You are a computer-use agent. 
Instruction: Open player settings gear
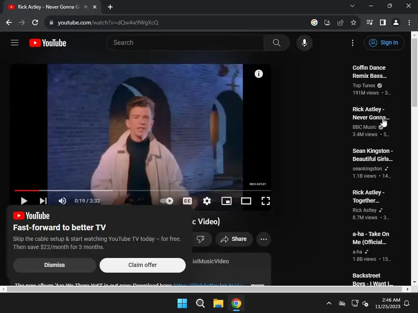[x=207, y=201]
